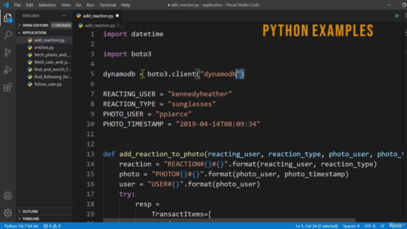Click add_reaction.py in the breadcrumb
Image resolution: width=407 pixels, height=229 pixels.
click(x=100, y=25)
